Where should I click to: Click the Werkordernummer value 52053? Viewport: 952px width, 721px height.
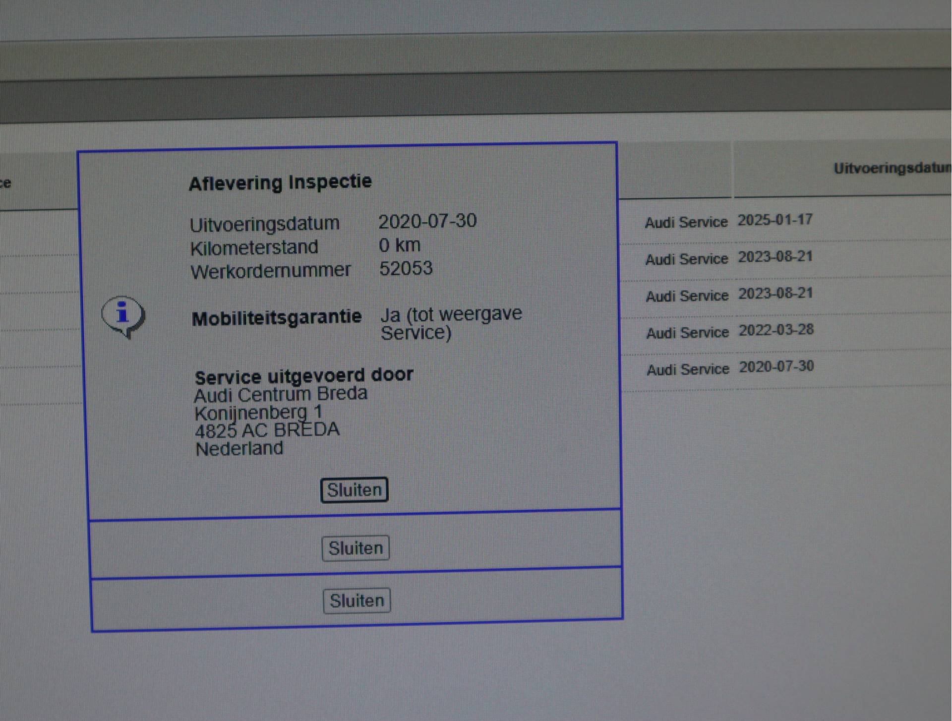(406, 268)
